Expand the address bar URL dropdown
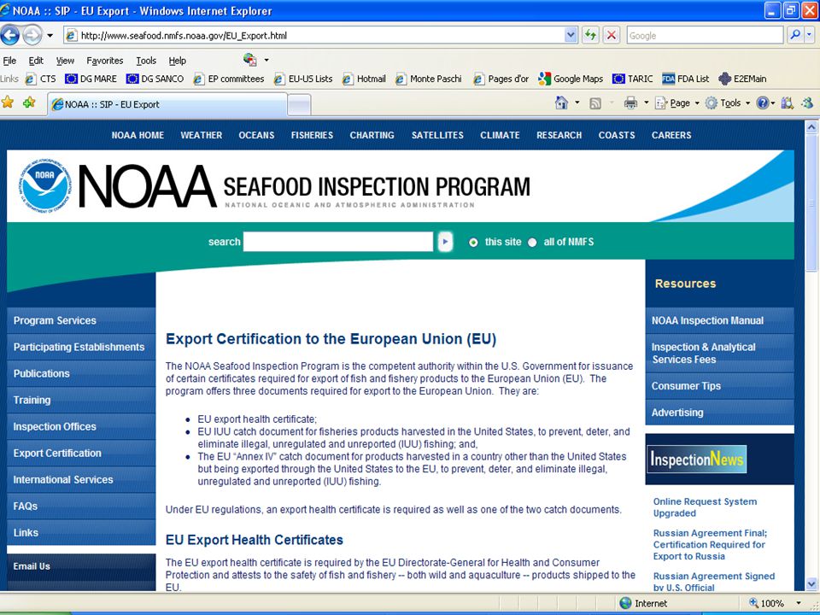 571,36
